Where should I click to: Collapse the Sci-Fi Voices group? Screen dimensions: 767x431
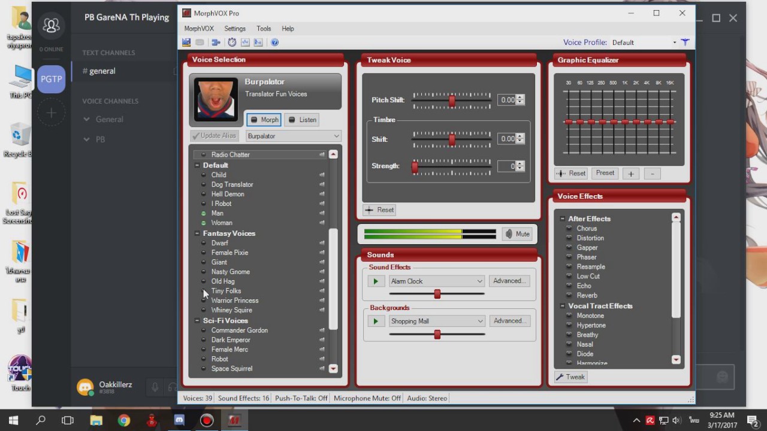point(197,321)
